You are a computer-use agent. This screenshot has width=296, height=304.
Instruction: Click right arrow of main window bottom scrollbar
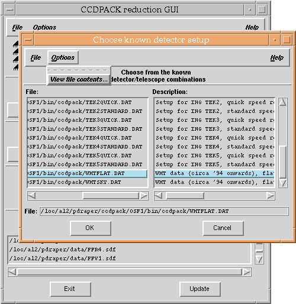coord(247,272)
